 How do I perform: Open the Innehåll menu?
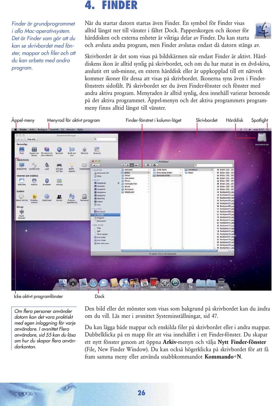click(x=54, y=130)
